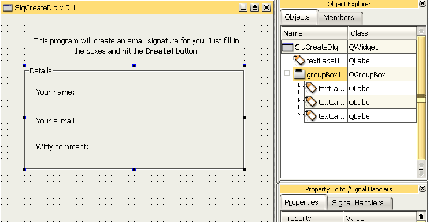This screenshot has width=429, height=222.
Task: Click the groupBox1 container icon
Action: 299,74
